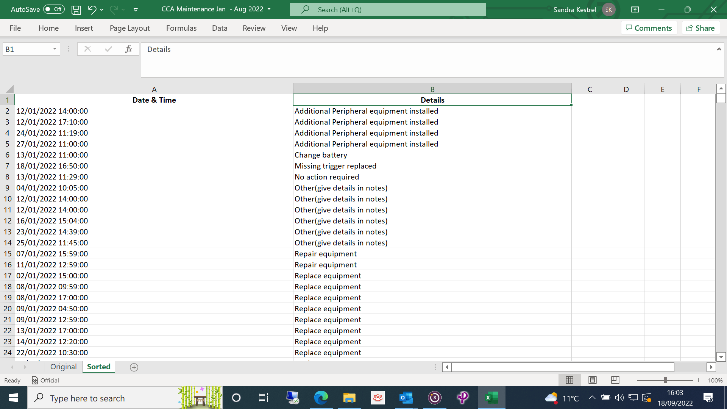Select column C header
The height and width of the screenshot is (409, 727).
tap(590, 89)
